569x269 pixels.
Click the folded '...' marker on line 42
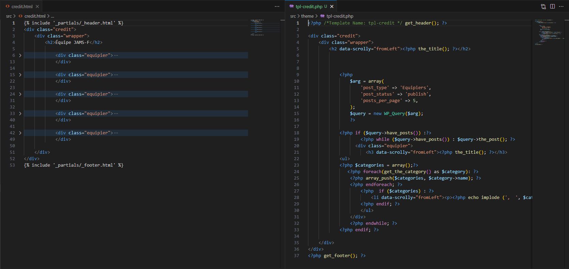coord(116,133)
